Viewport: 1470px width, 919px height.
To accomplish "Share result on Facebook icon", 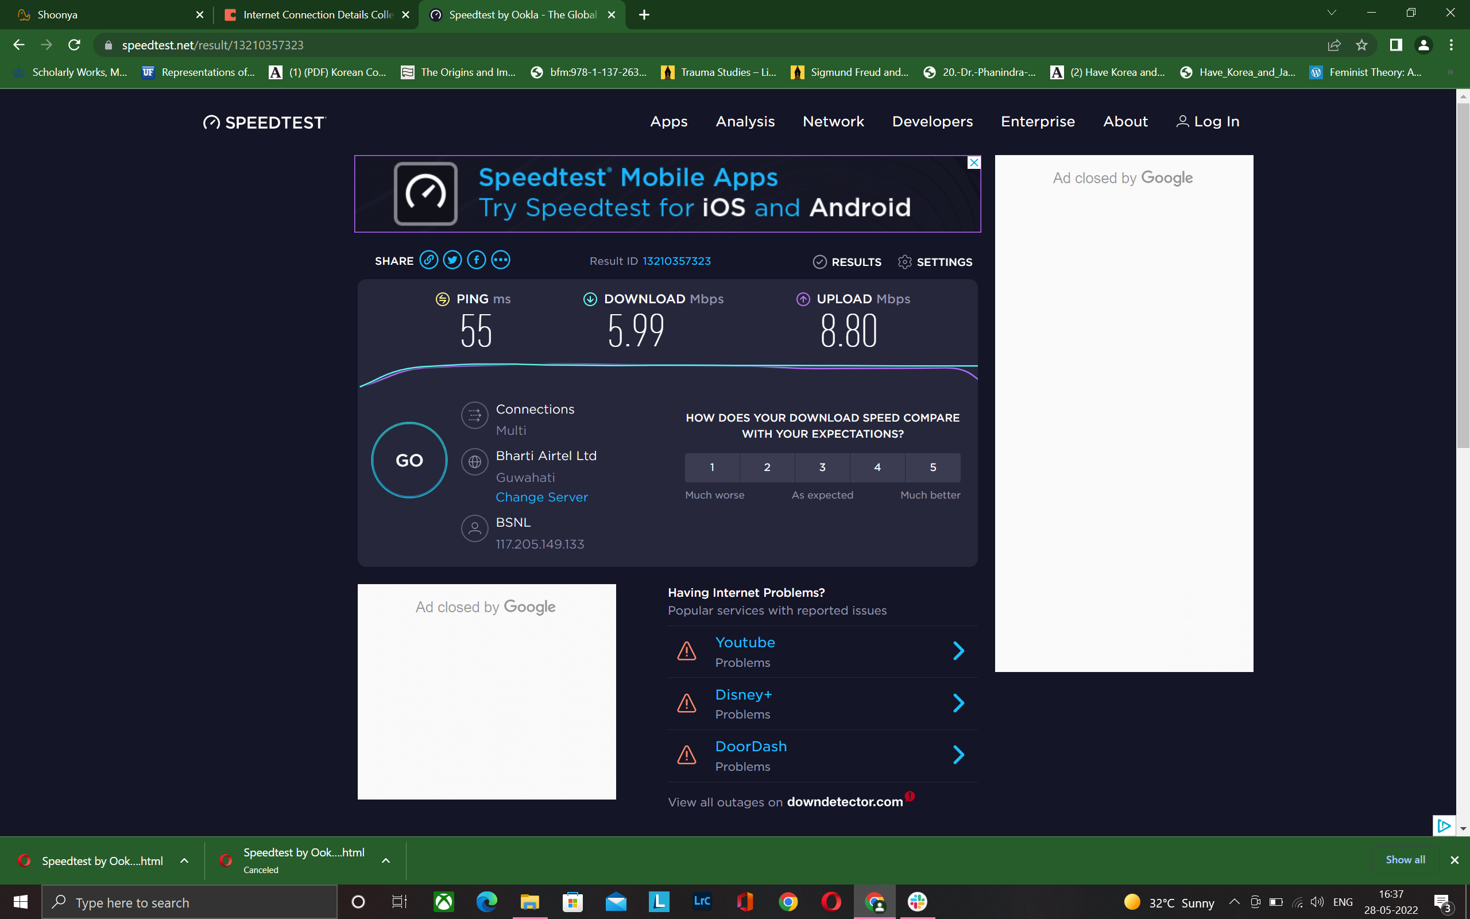I will click(476, 260).
